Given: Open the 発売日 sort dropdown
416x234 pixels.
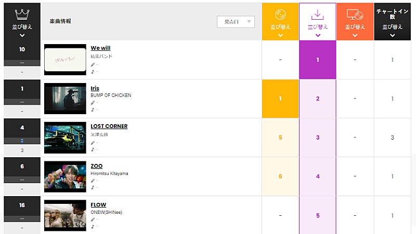Looking at the screenshot, I should click(x=236, y=21).
